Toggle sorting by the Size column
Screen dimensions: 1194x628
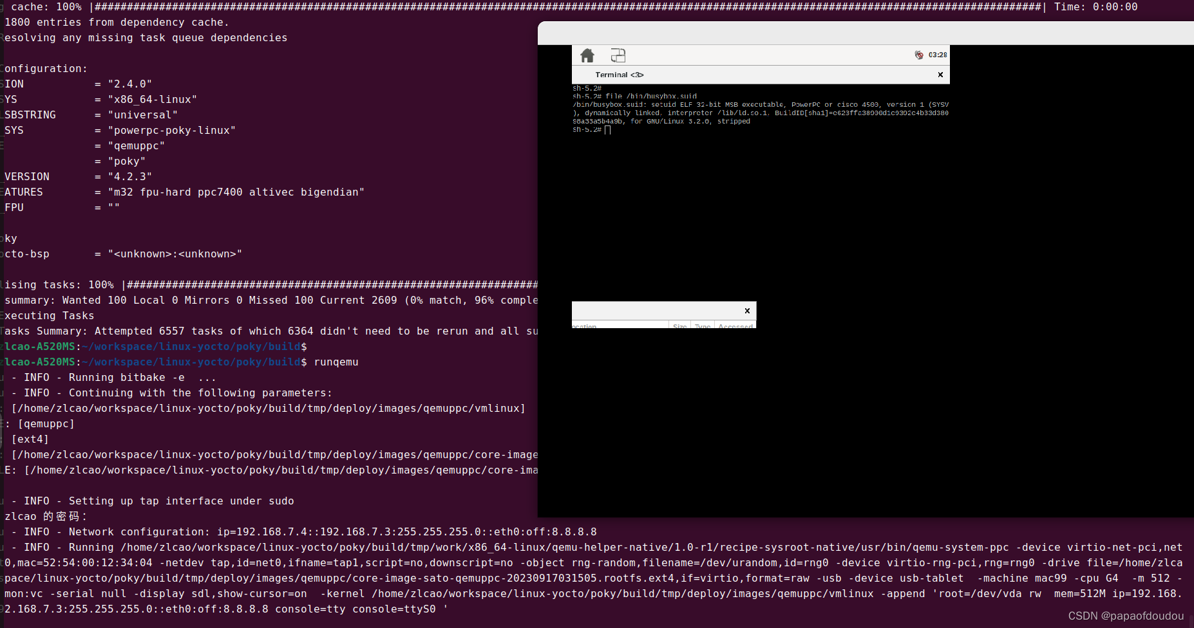click(679, 326)
